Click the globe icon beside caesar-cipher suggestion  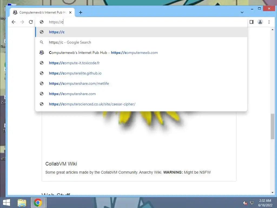pos(42,104)
